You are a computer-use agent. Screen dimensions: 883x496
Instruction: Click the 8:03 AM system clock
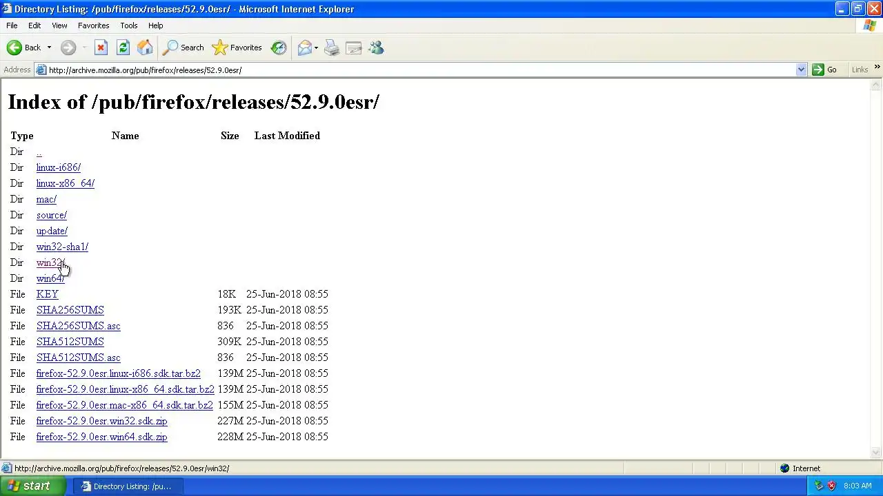point(857,486)
